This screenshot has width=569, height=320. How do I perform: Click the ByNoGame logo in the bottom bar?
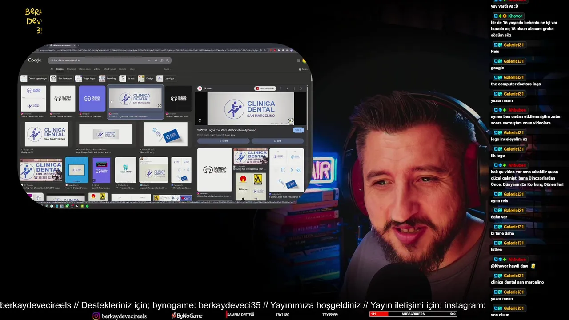(187, 316)
